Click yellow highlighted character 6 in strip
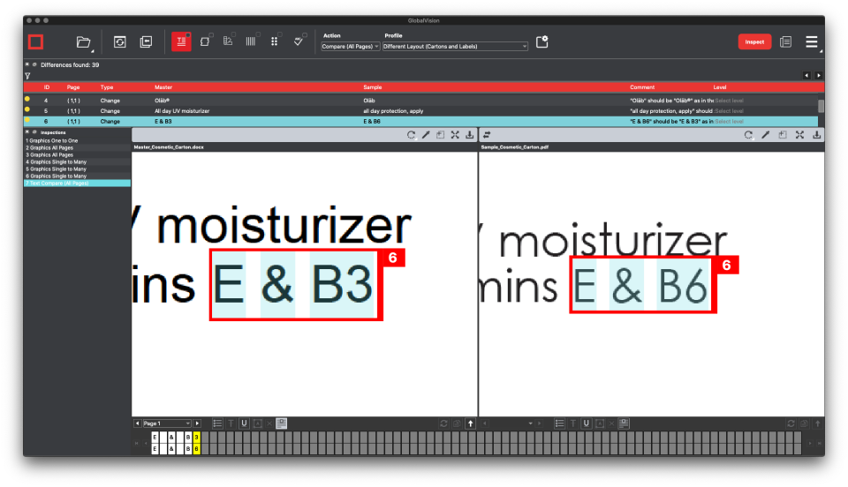Viewport: 848px width, 487px height. 197,449
